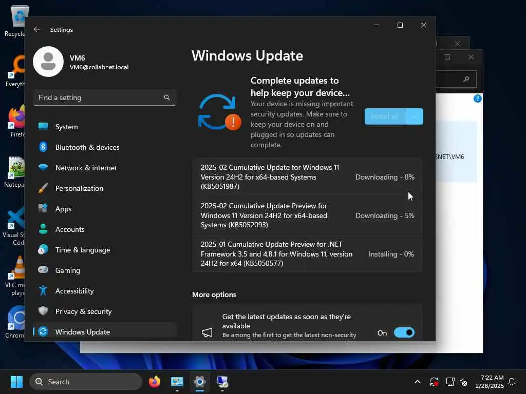Image resolution: width=526 pixels, height=394 pixels.
Task: Open the control panel app on taskbar
Action: click(x=177, y=382)
